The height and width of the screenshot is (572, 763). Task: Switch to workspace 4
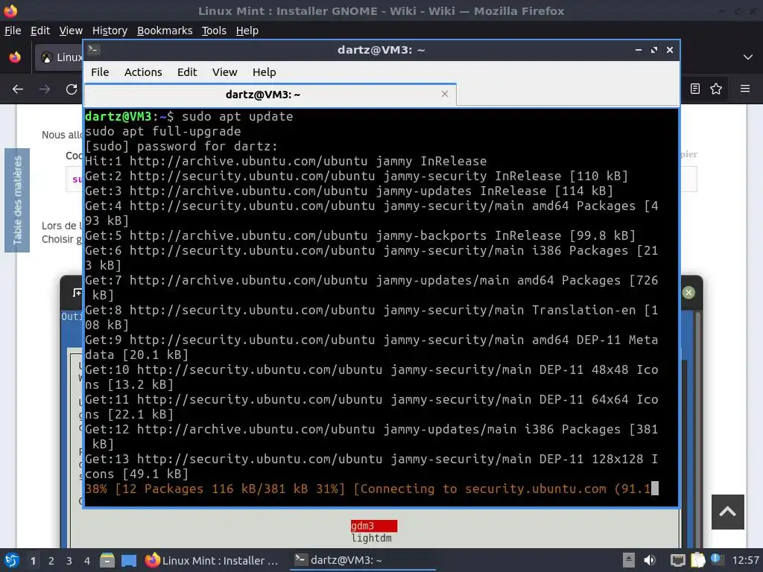click(87, 561)
